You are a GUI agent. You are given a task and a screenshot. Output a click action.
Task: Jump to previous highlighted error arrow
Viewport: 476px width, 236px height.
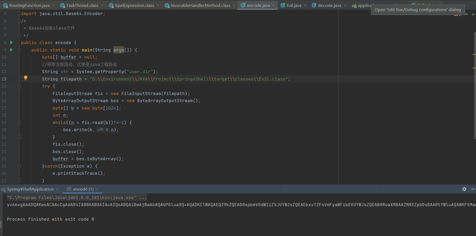[467, 14]
